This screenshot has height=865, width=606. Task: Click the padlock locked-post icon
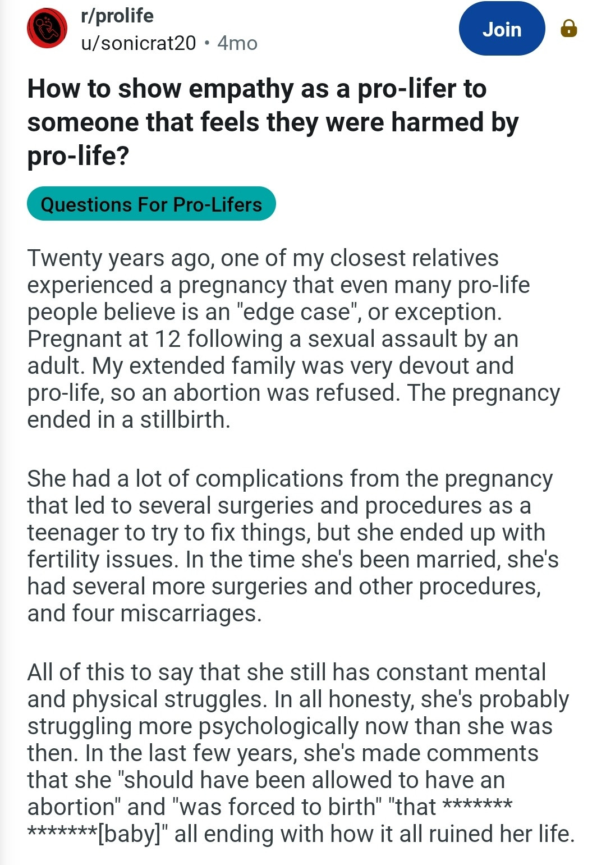click(x=568, y=28)
